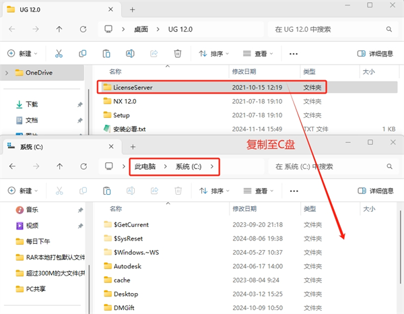Click the Refresh icon in UG 12.0 window
The height and width of the screenshot is (314, 404).
(x=83, y=30)
